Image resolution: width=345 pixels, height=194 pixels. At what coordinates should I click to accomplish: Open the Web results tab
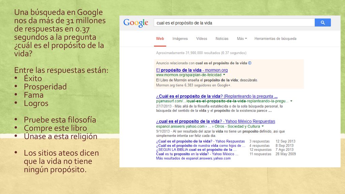pos(160,38)
